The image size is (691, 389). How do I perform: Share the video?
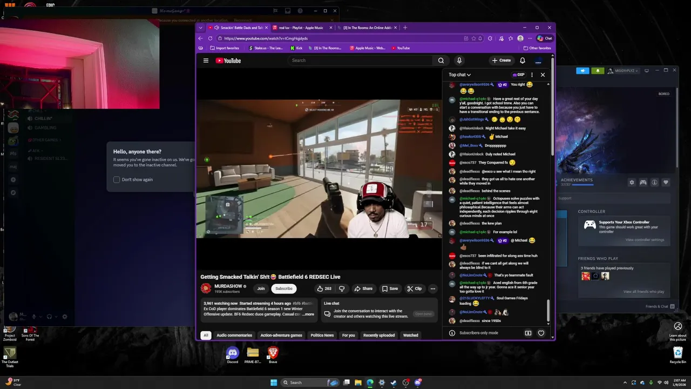click(x=363, y=289)
